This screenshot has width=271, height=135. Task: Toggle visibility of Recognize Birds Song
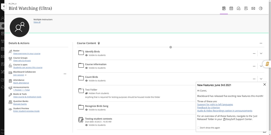[95, 110]
